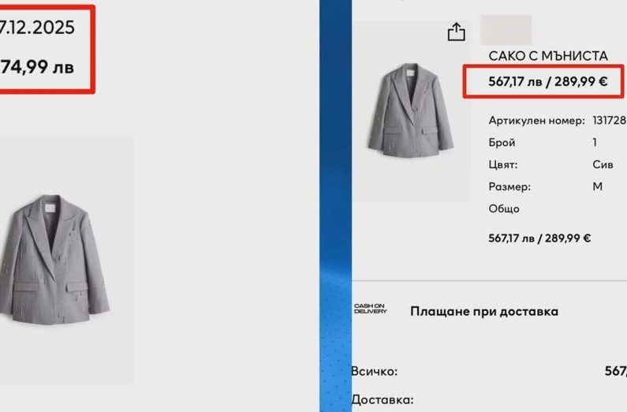Select the blurred brand logo box

(506, 30)
